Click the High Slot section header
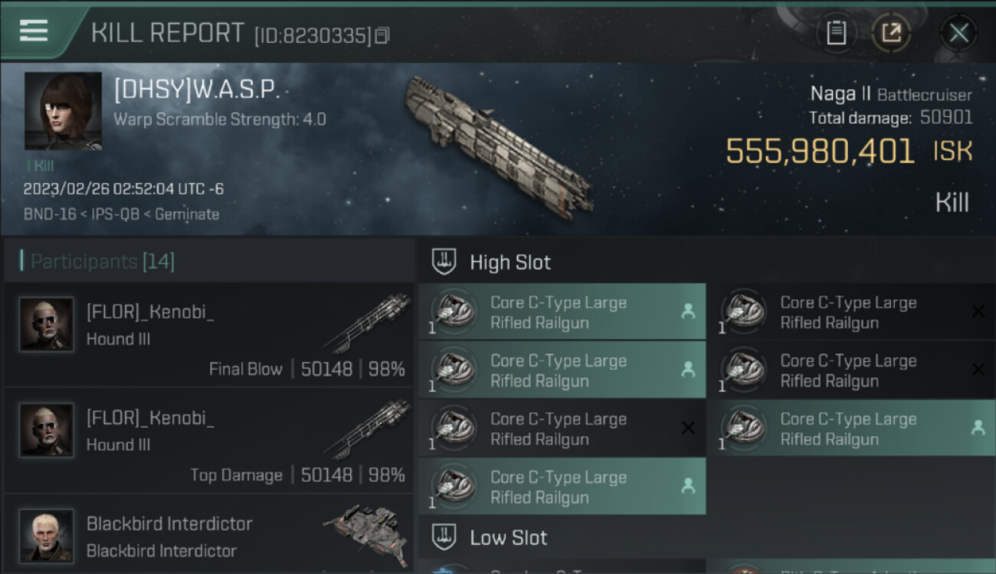The height and width of the screenshot is (574, 996). click(510, 262)
